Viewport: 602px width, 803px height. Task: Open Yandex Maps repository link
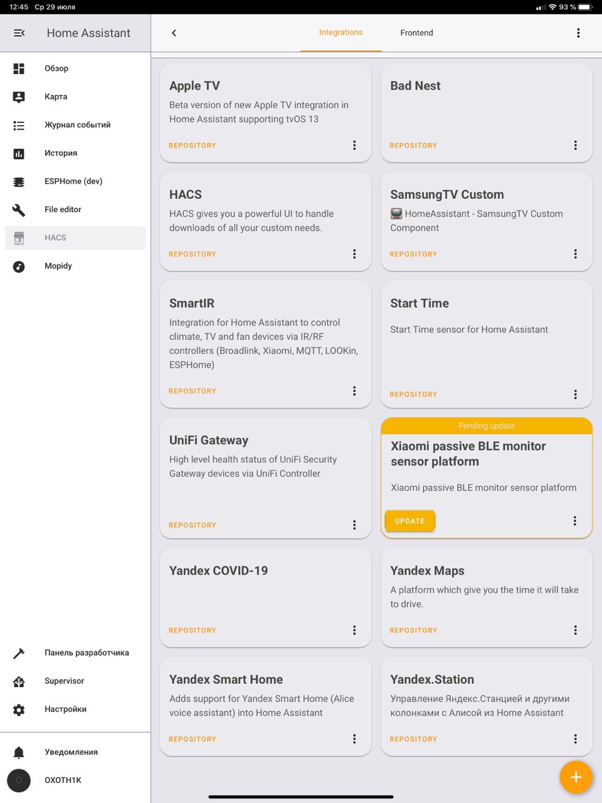413,630
